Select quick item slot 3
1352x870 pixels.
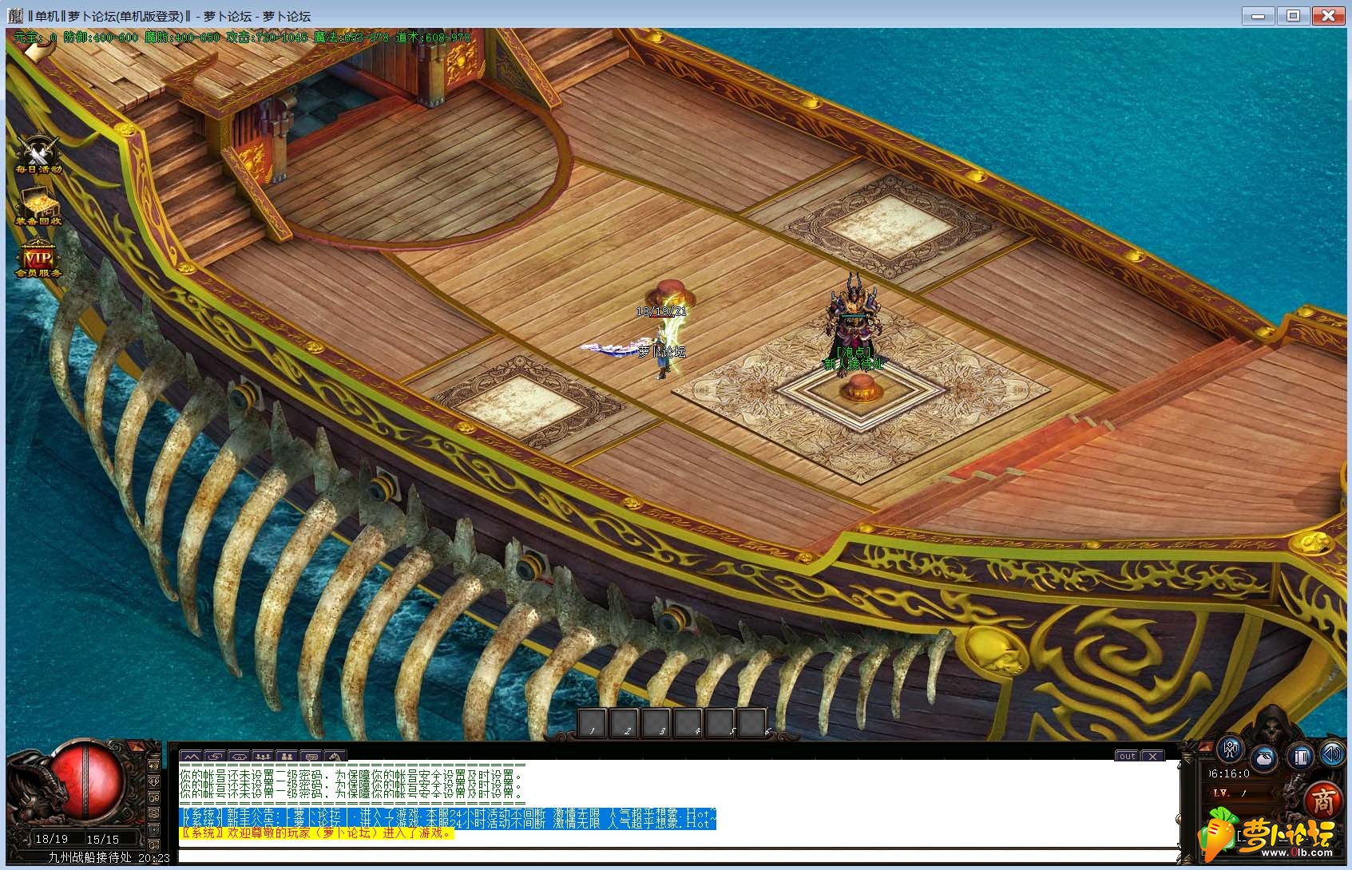tap(656, 722)
